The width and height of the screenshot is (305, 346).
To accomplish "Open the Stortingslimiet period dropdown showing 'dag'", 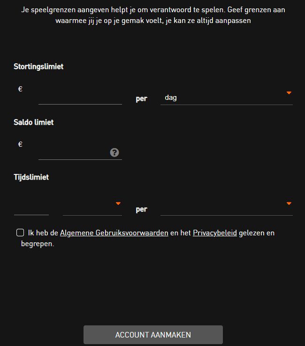I will click(227, 98).
